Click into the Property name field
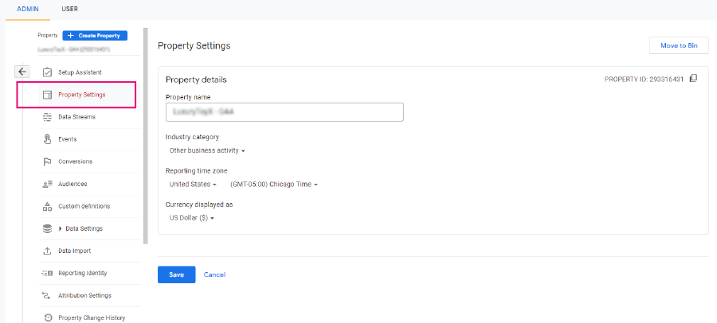The height and width of the screenshot is (323, 717). pyautogui.click(x=284, y=112)
